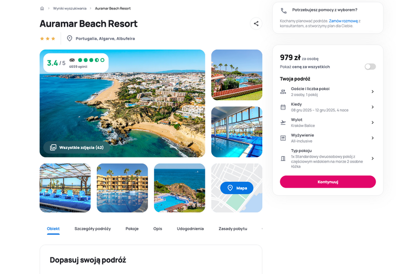The image size is (396, 274).
Task: Click the airplane icon beside Wylot
Action: 283,122
